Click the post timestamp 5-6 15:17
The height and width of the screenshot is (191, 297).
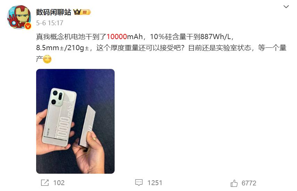(50, 23)
